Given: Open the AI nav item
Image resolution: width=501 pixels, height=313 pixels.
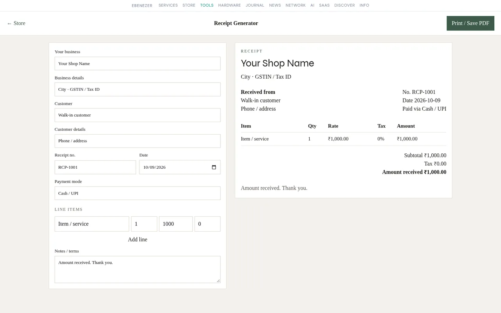Looking at the screenshot, I should (312, 5).
